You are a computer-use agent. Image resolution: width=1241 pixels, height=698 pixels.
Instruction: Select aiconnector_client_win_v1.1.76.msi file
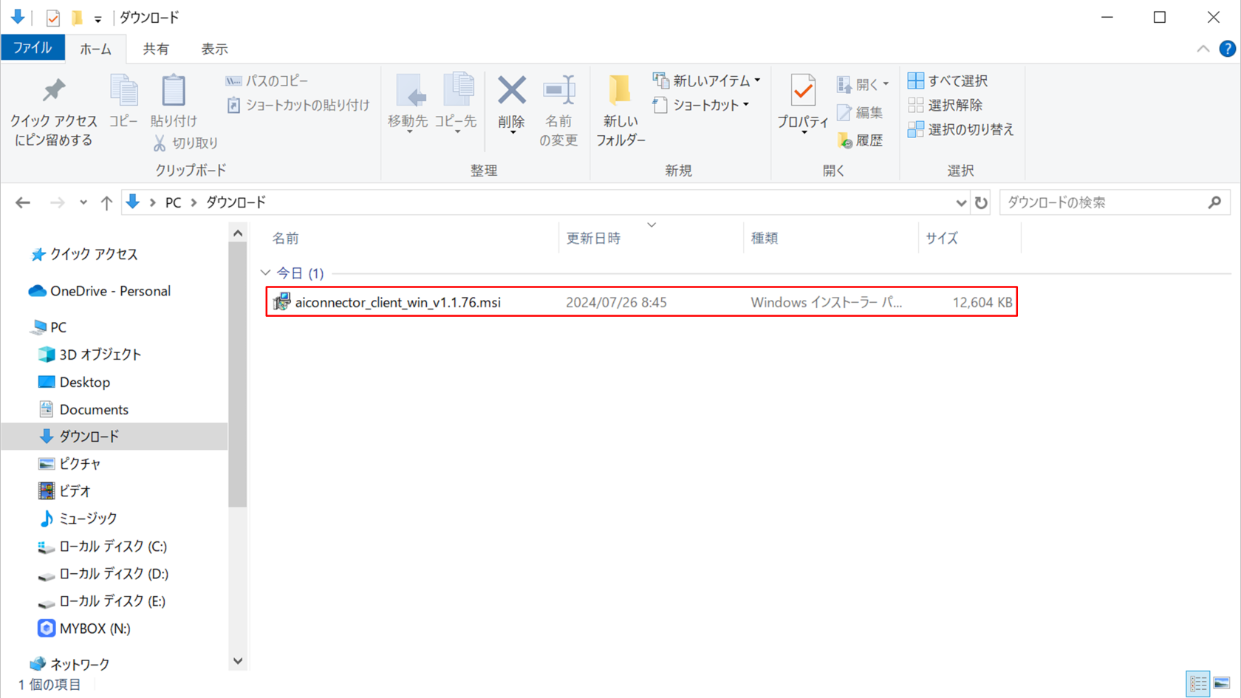pos(397,302)
